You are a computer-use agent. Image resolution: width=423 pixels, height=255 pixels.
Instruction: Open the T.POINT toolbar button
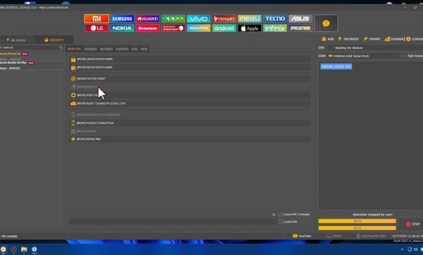coord(371,39)
